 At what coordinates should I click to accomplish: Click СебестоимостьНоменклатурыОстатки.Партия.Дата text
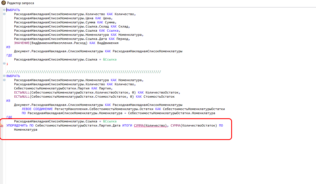pos(78,125)
